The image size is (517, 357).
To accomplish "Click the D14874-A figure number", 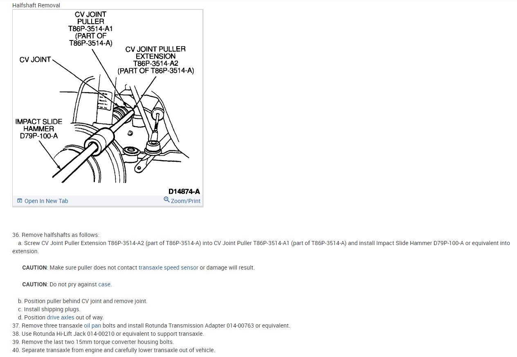I will 184,191.
